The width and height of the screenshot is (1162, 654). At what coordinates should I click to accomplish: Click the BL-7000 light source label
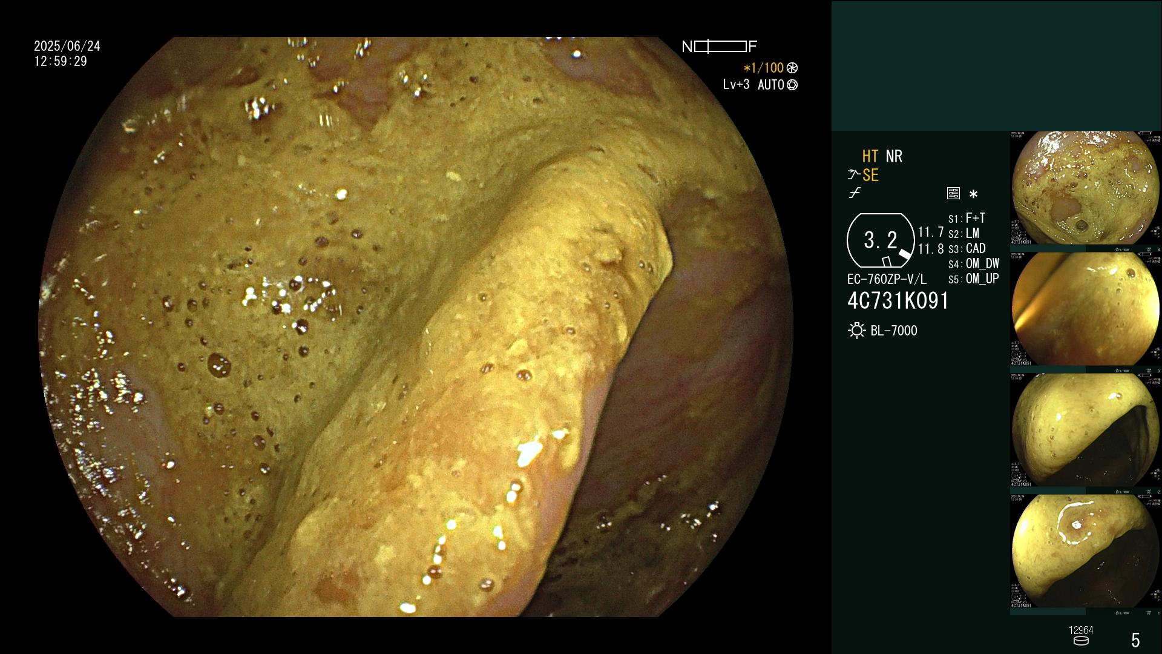click(x=894, y=331)
